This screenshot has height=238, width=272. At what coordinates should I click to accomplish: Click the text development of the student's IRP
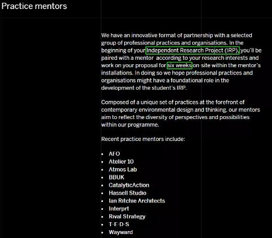coord(144,88)
